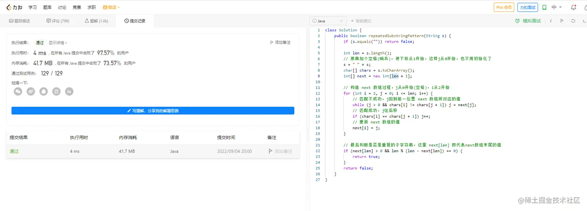Click 写题解 share solution button
The height and width of the screenshot is (211, 587).
point(153,111)
